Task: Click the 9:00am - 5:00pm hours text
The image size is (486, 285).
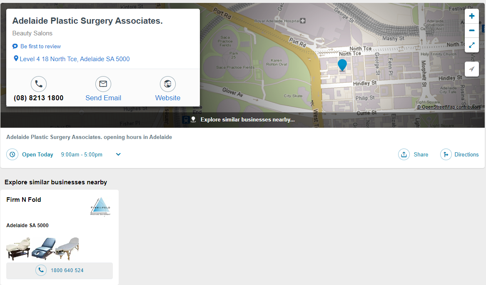Action: [x=82, y=154]
